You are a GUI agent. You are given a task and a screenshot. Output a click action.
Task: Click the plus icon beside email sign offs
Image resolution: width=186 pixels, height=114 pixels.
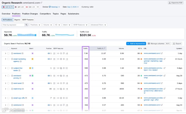tap(12, 98)
